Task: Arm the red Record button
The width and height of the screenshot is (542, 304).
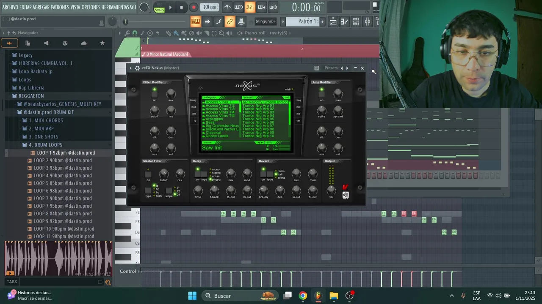Action: click(194, 7)
